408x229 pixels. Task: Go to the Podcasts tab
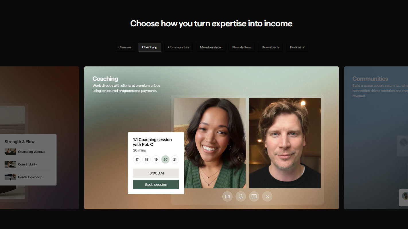297,47
